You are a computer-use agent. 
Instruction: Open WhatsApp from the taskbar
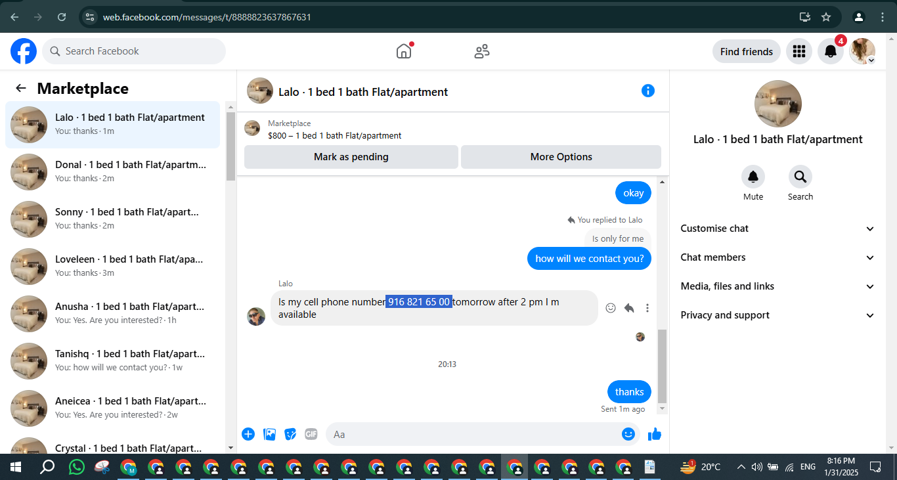point(77,467)
